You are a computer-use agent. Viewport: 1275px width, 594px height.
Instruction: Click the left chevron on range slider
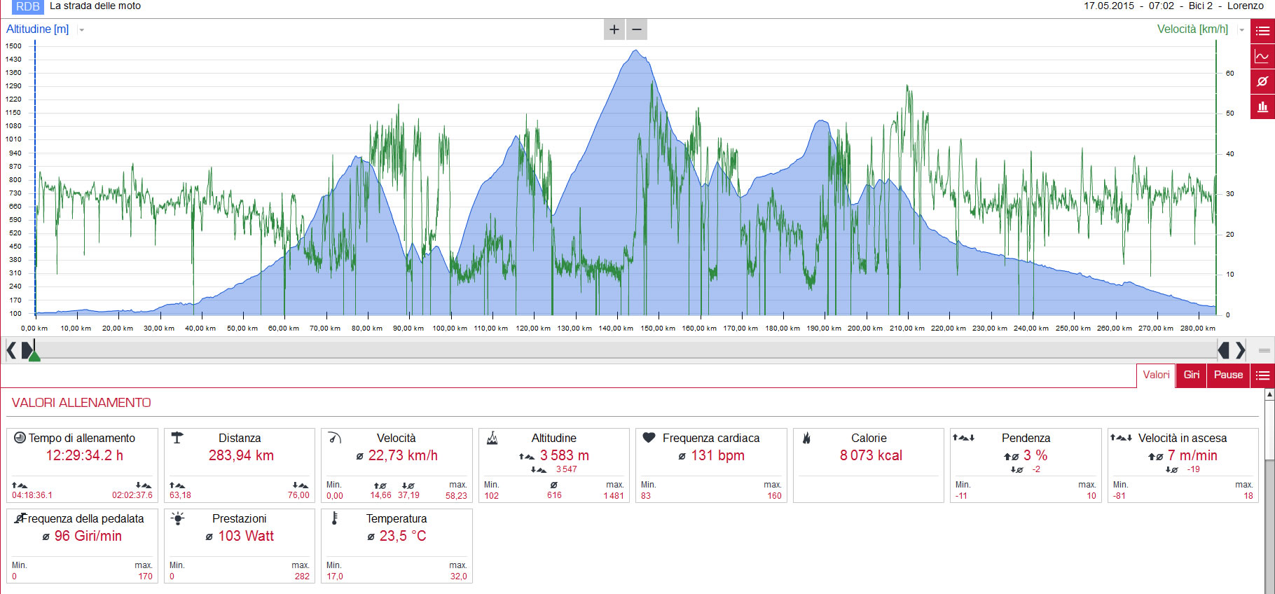[11, 350]
